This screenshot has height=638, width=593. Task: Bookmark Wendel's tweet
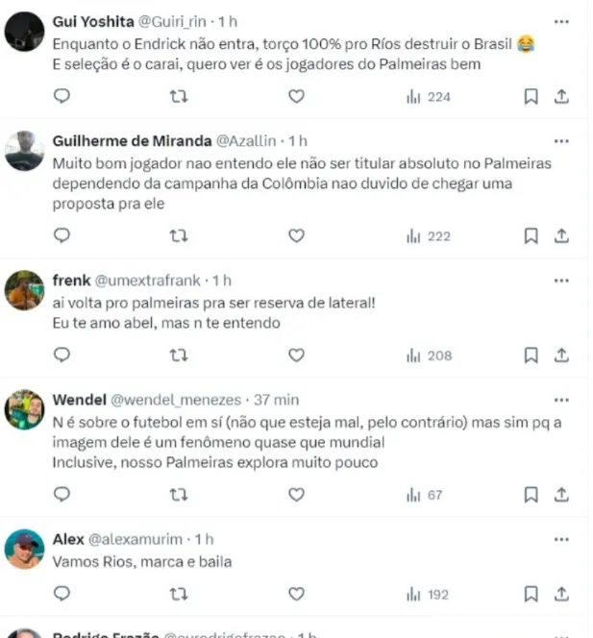point(531,495)
